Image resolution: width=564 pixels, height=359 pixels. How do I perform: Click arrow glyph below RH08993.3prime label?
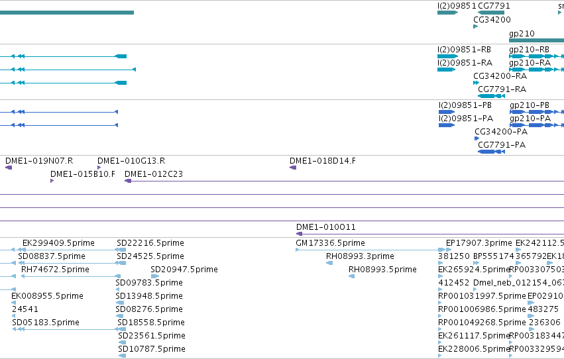(x=329, y=263)
